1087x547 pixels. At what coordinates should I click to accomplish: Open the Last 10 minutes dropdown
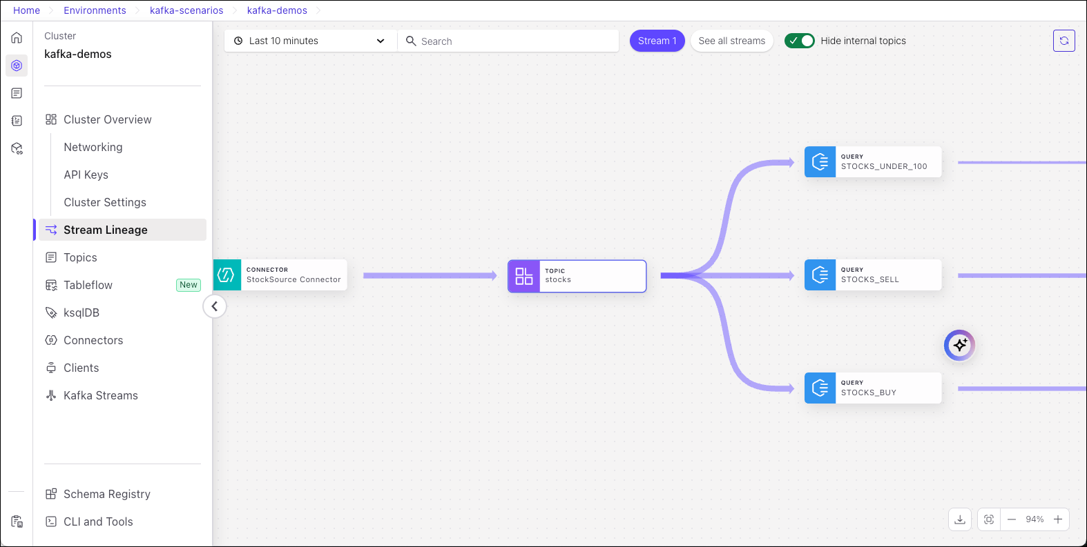coord(310,41)
